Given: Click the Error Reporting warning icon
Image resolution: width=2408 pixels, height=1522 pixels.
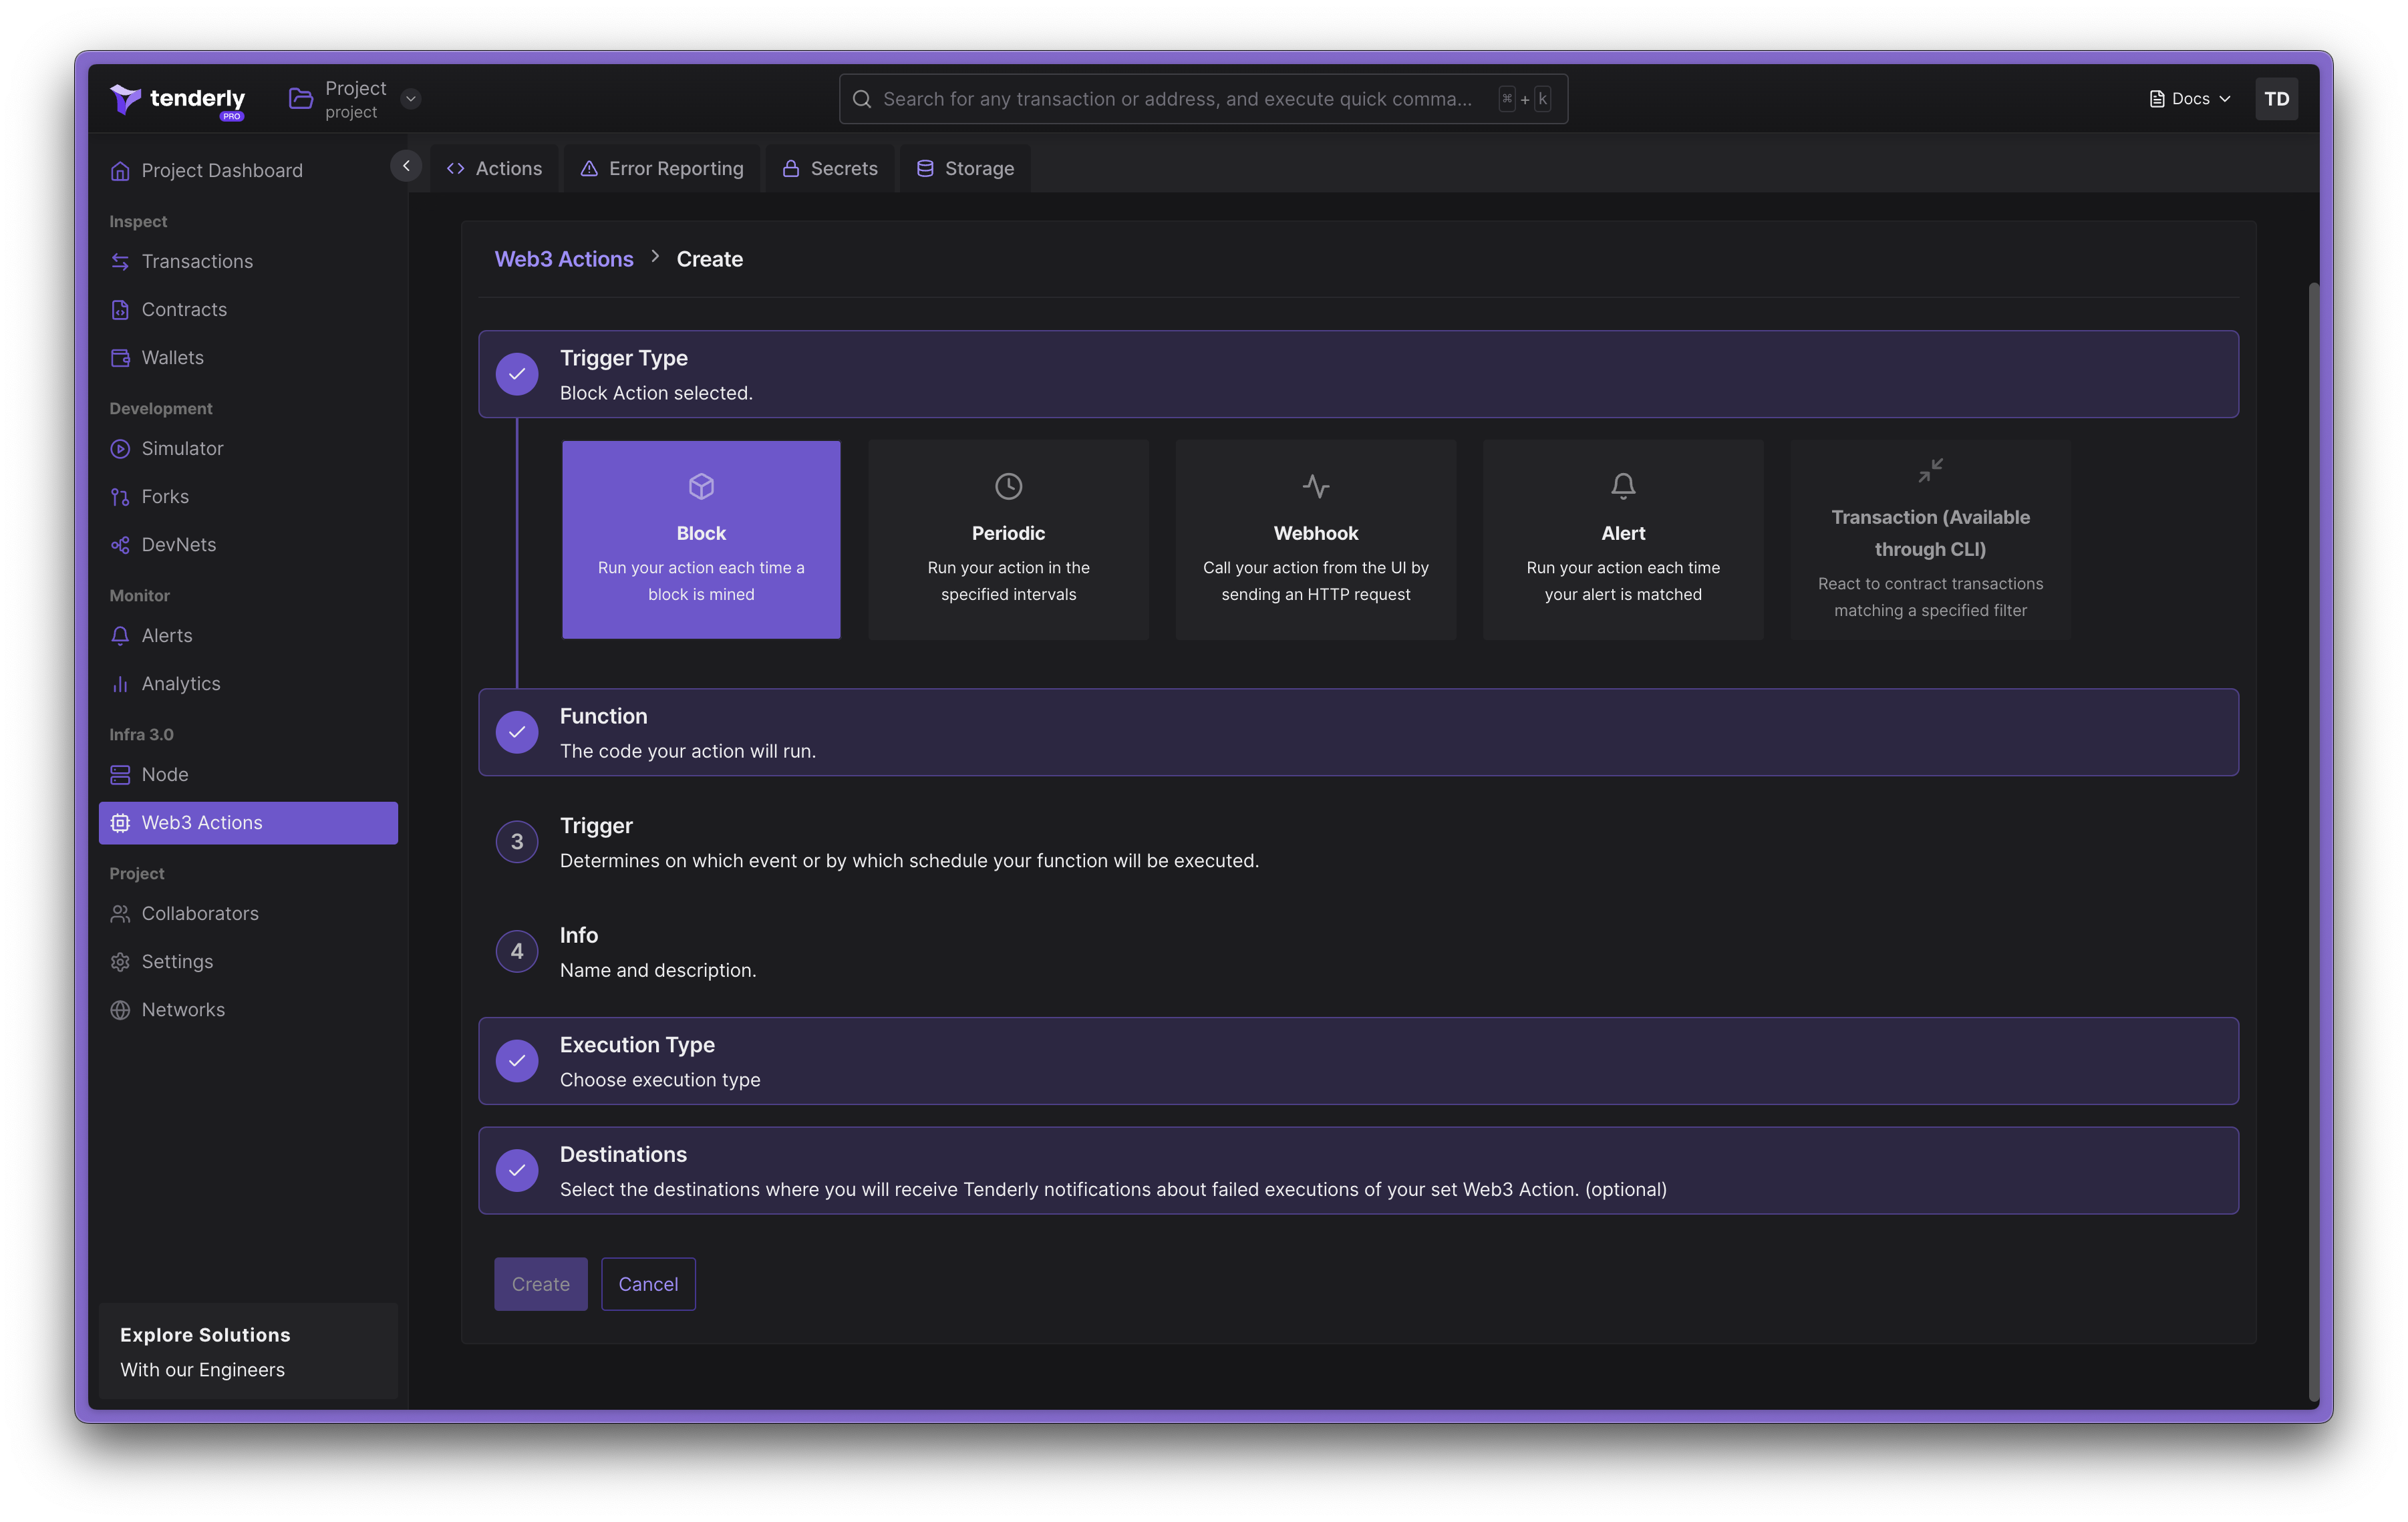Looking at the screenshot, I should (589, 168).
